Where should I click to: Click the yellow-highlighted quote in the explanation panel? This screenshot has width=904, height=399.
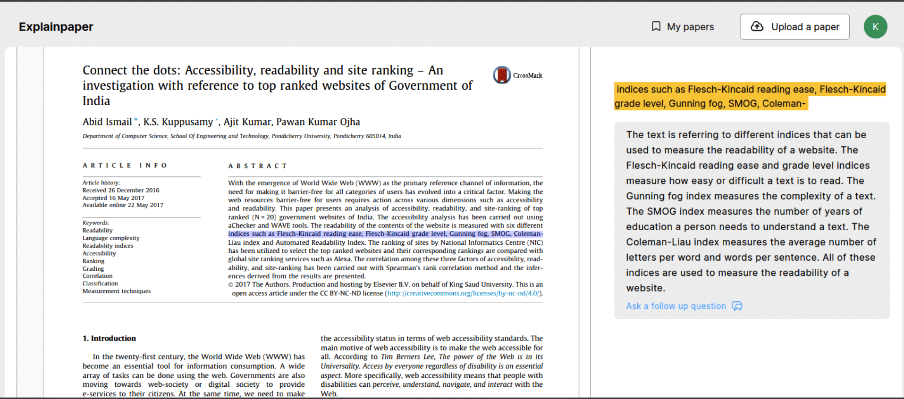coord(750,96)
